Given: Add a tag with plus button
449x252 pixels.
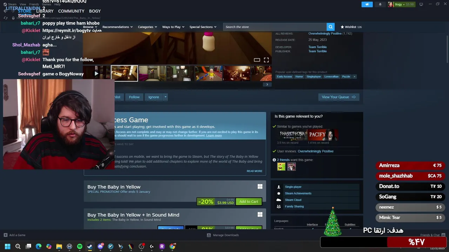Looking at the screenshot, I should (354, 77).
